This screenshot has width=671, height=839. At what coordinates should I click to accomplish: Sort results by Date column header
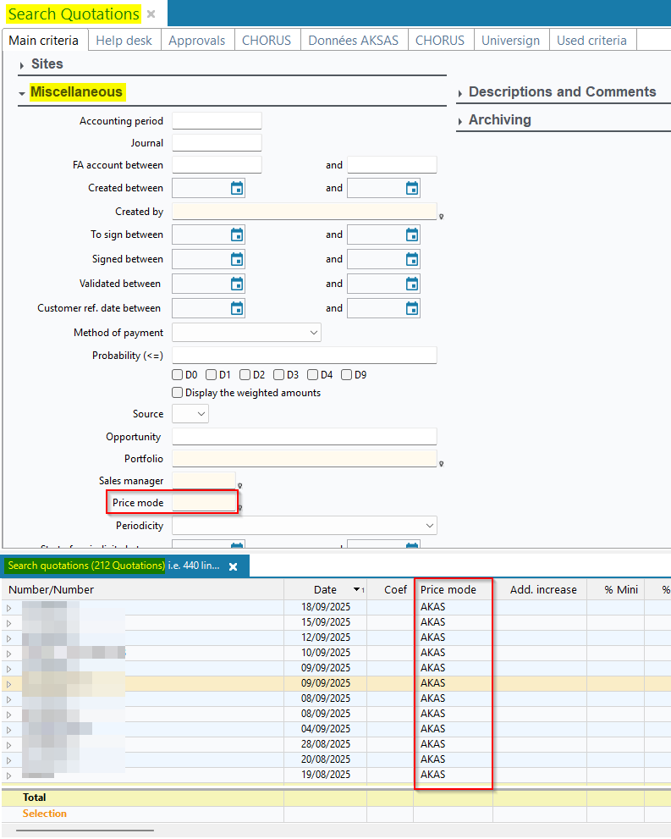coord(325,589)
